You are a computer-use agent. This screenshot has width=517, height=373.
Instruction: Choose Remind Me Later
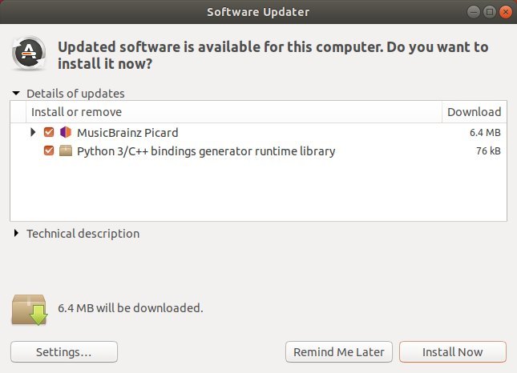[x=339, y=352]
